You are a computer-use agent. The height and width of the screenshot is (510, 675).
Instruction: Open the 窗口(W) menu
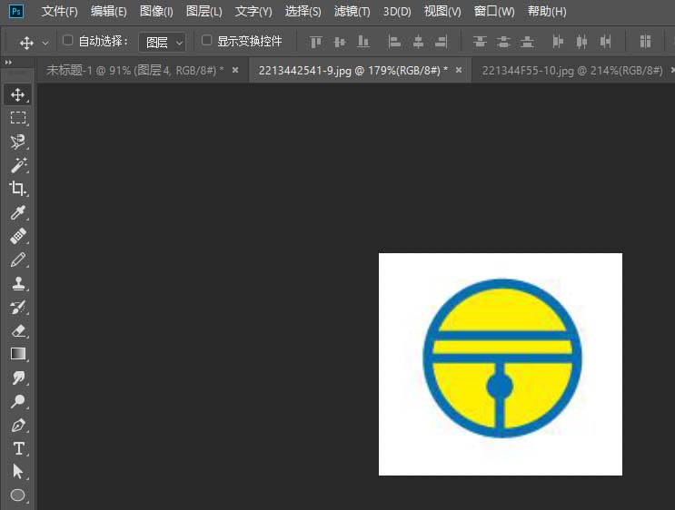494,11
